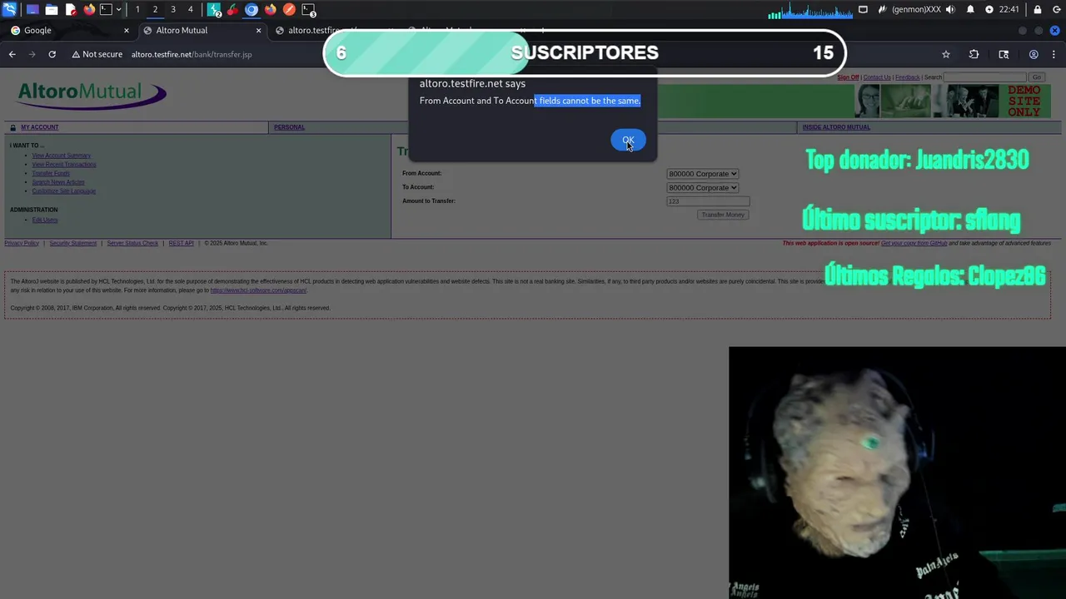Click the 22:41 clock
The width and height of the screenshot is (1066, 599).
click(x=1009, y=10)
